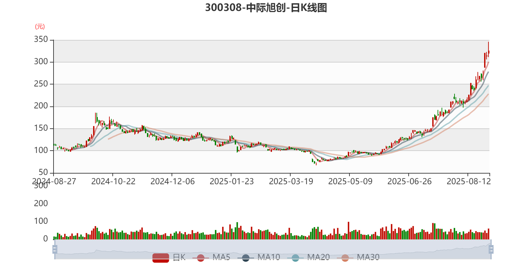
Task: Click the 350 price axis label
Action: pyautogui.click(x=41, y=40)
